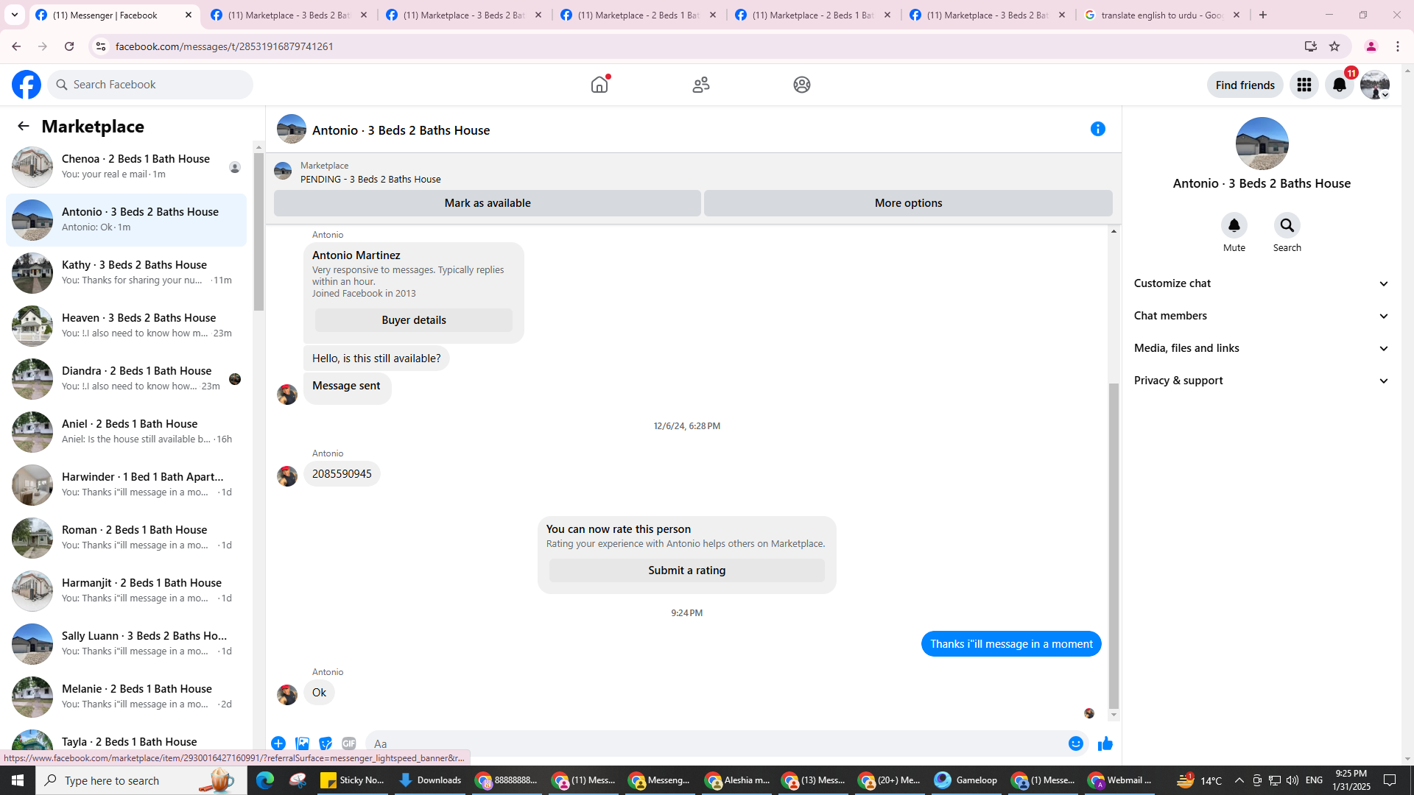Open Chenoa 2 Beds 1 Bath House chat

pyautogui.click(x=127, y=167)
